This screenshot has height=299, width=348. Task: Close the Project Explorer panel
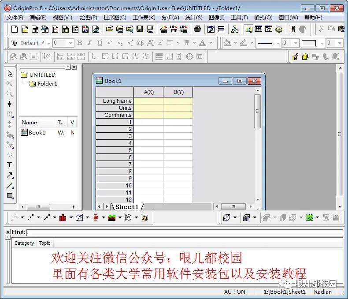74,67
